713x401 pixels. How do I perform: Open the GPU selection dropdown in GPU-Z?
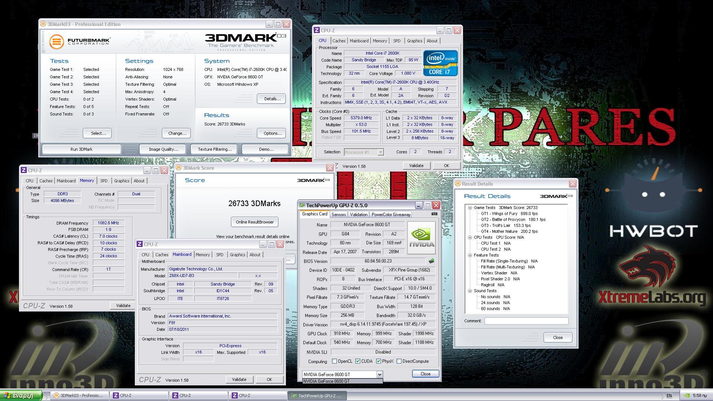(x=379, y=374)
